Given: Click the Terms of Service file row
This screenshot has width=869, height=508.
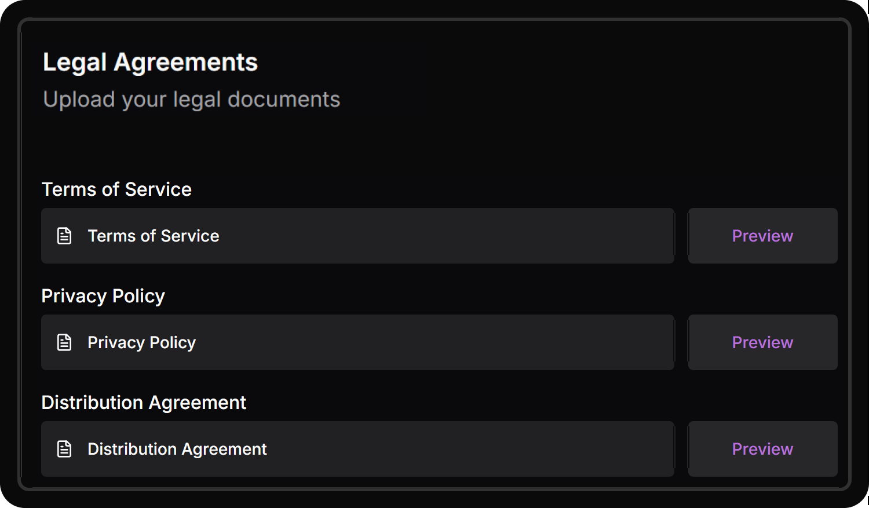Looking at the screenshot, I should [x=357, y=236].
